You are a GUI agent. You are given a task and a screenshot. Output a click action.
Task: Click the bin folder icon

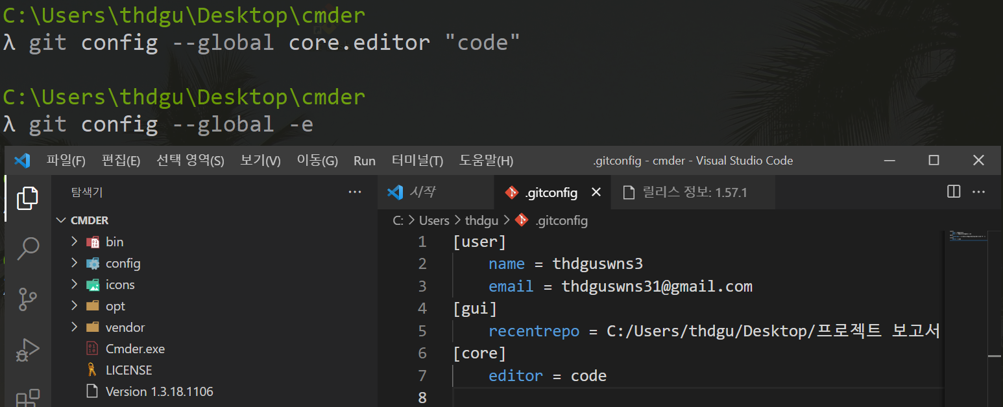click(x=93, y=242)
